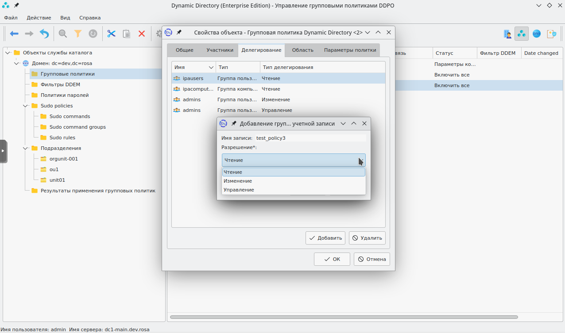Click the building and user module icon

[507, 34]
